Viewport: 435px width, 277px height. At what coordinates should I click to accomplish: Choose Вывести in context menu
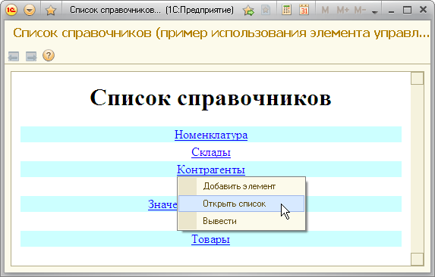point(241,221)
